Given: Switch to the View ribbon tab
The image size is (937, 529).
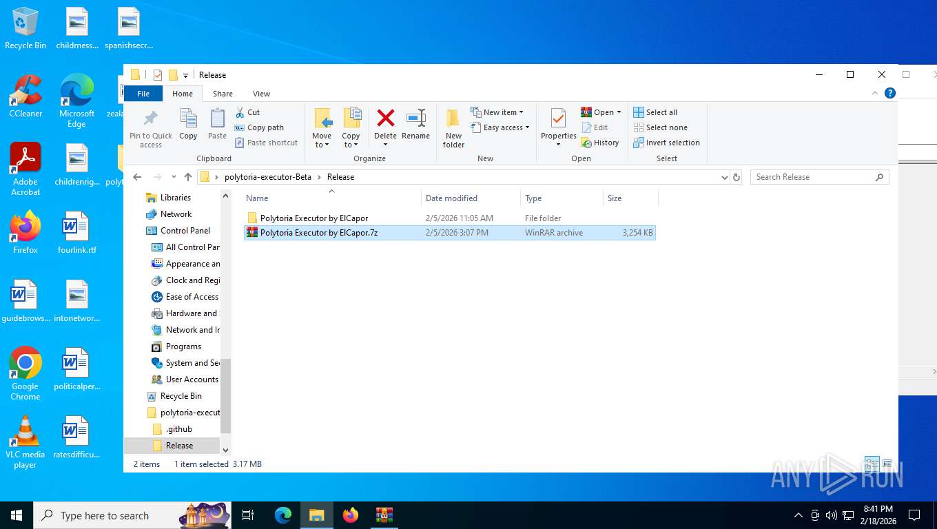Looking at the screenshot, I should click(261, 94).
